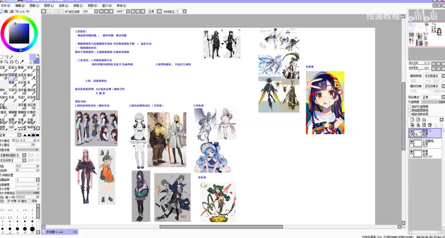Viewport: 445px width, 238px height.
Task: Select the hand pan tool
Action: coord(17,62)
